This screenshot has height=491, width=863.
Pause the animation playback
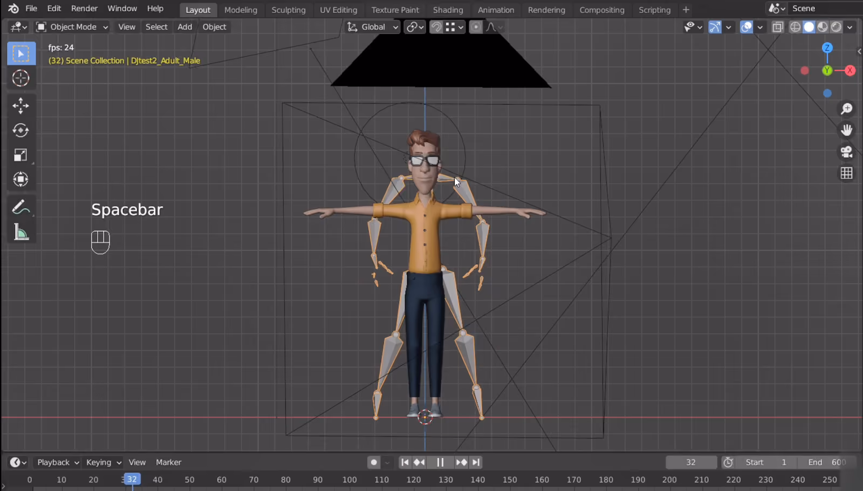pyautogui.click(x=440, y=462)
